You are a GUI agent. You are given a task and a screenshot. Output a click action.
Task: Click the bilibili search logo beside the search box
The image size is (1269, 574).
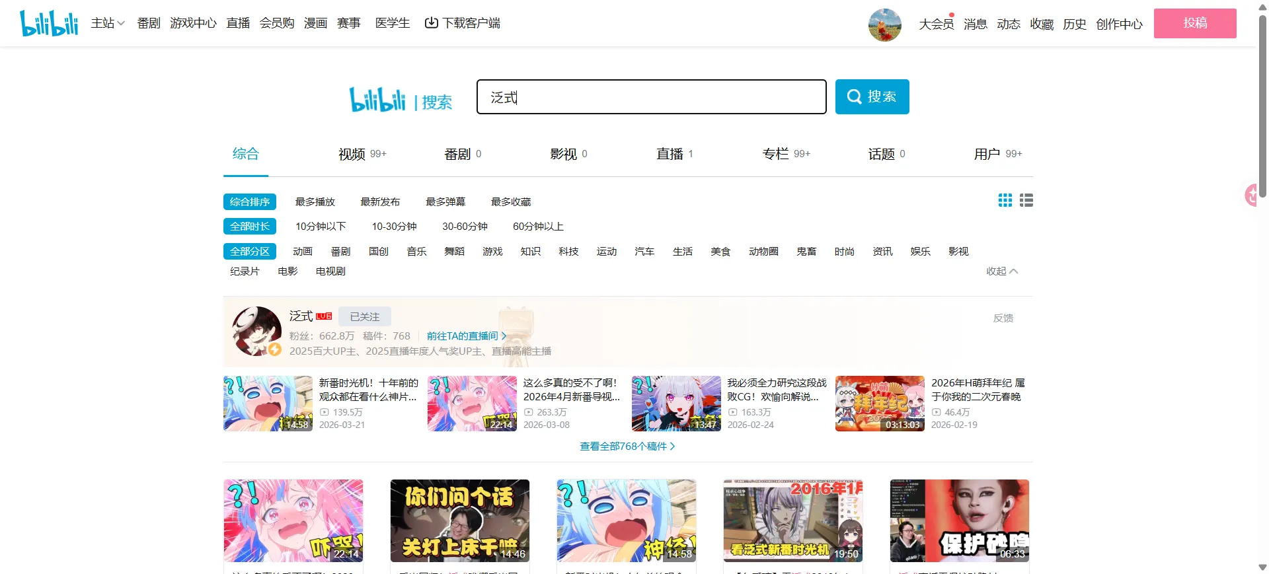coord(401,100)
